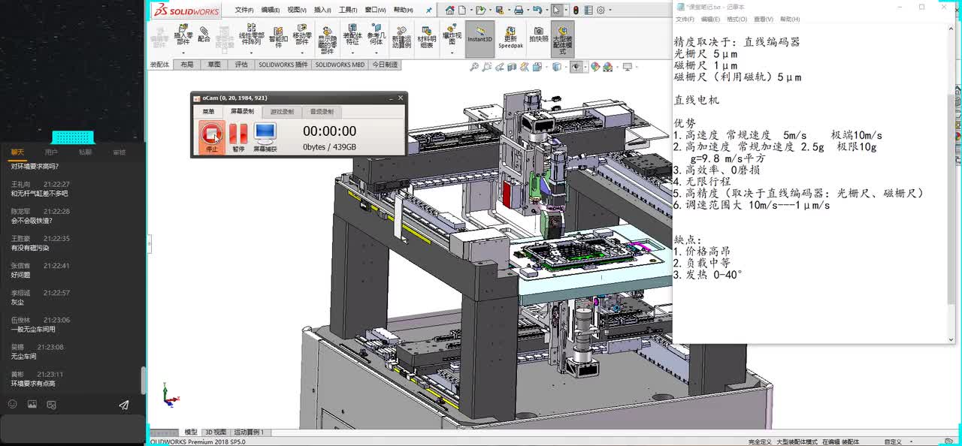Click the oCam 屏幕捕获 screen capture button
Viewport: 962px width, 446px height.
click(x=265, y=137)
